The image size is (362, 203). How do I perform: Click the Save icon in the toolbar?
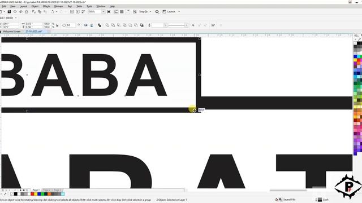[9, 11]
